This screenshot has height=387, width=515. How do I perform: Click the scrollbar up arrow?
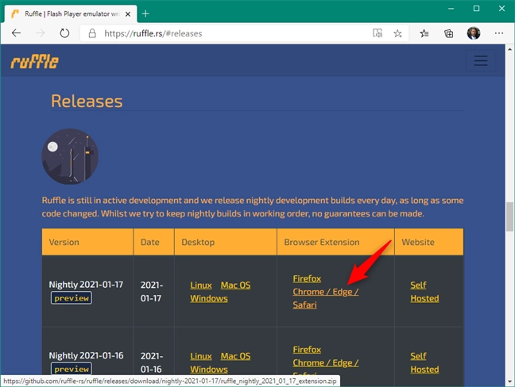pos(509,49)
